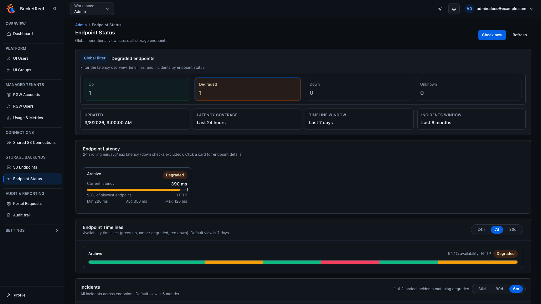
Task: Set incidents range to 90d
Action: [499, 289]
